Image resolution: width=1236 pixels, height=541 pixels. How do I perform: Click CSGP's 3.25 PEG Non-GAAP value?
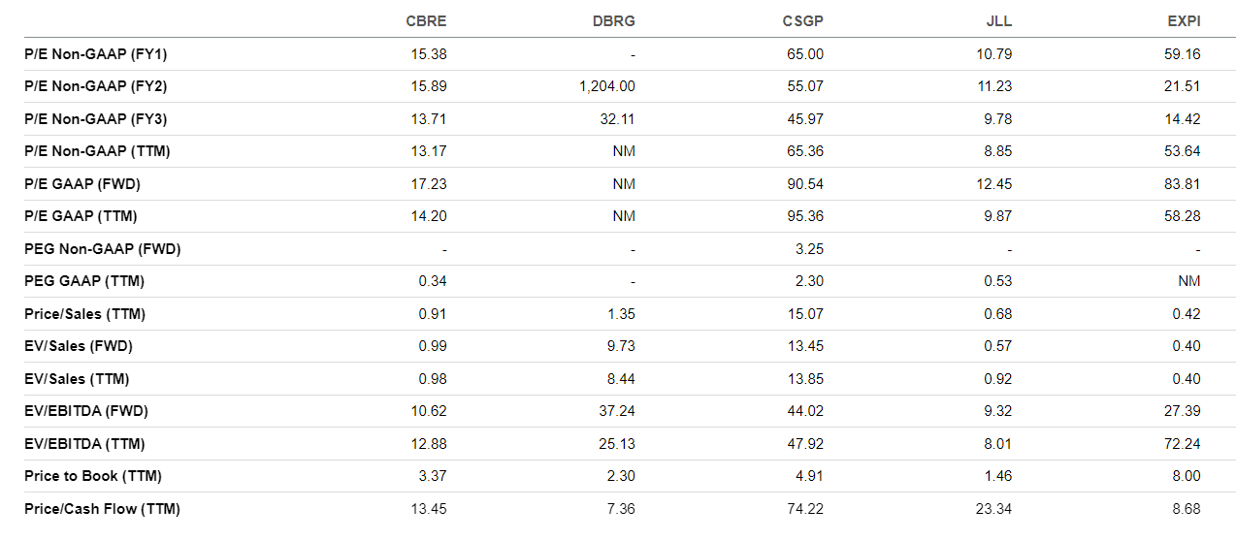click(x=809, y=249)
